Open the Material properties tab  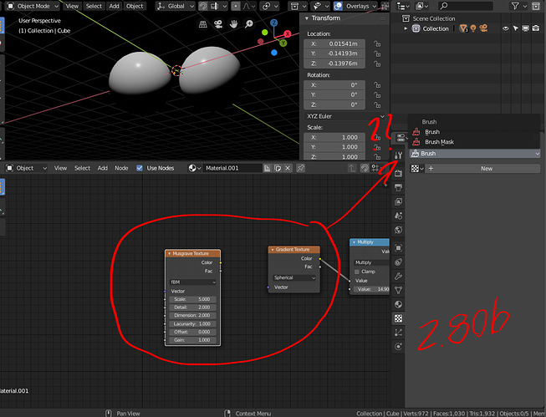tap(398, 304)
